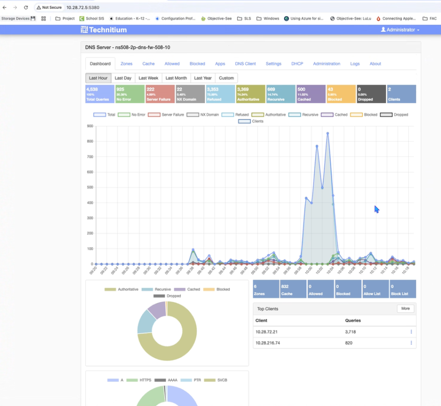The width and height of the screenshot is (441, 406).
Task: Switch to the Zones tab
Action: pyautogui.click(x=126, y=64)
